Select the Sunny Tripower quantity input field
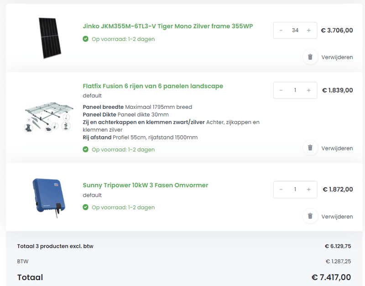 click(x=295, y=189)
